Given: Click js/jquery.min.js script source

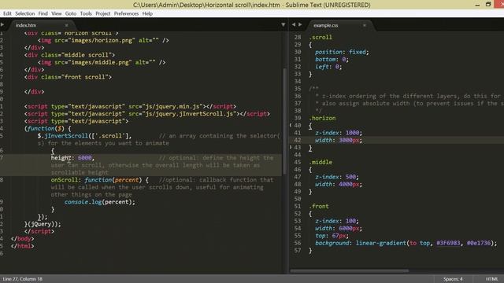Looking at the screenshot, I should coord(173,106).
